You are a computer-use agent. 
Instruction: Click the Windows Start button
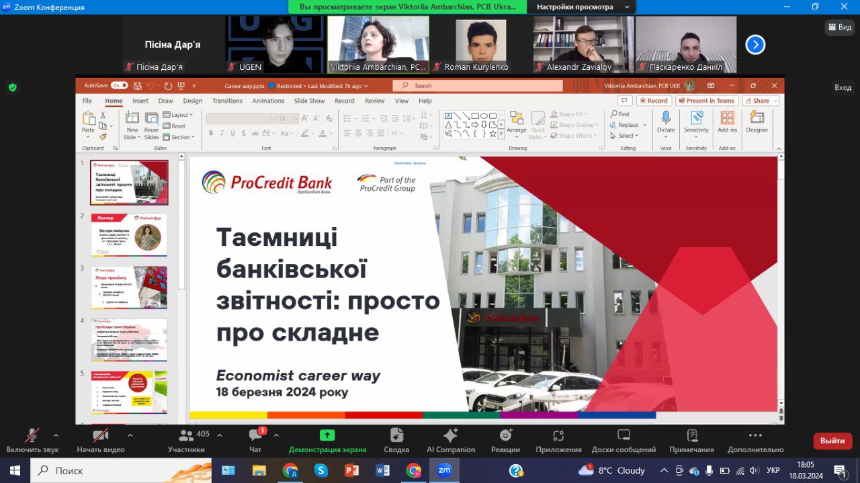(15, 470)
